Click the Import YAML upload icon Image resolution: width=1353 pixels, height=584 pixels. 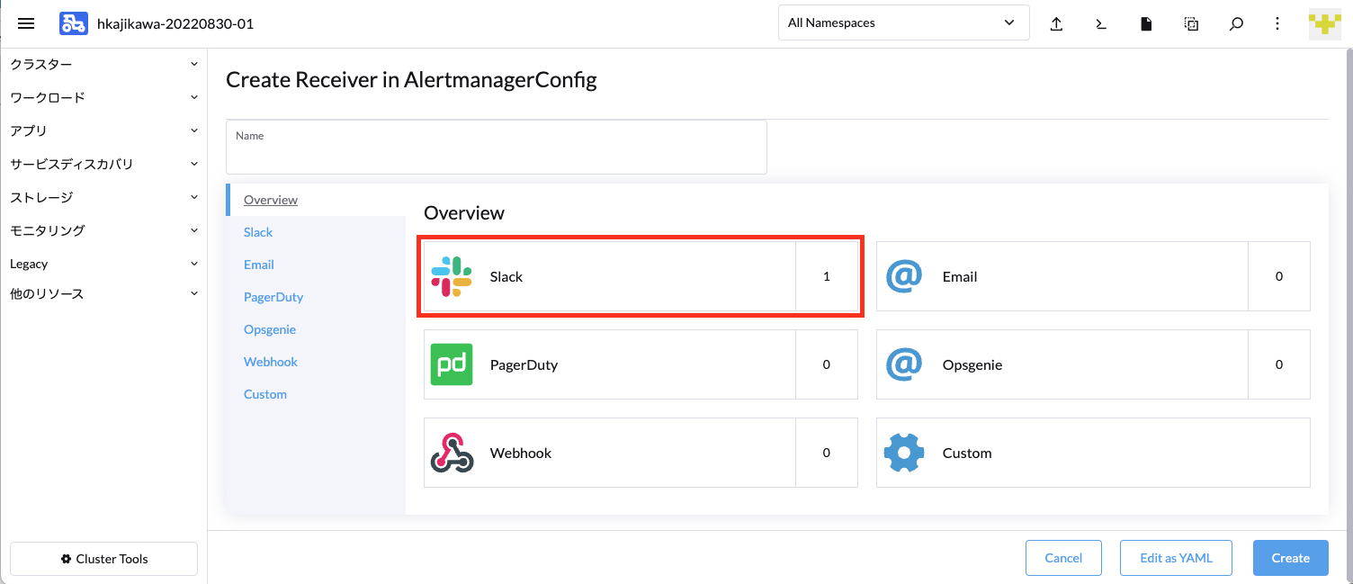click(1057, 24)
